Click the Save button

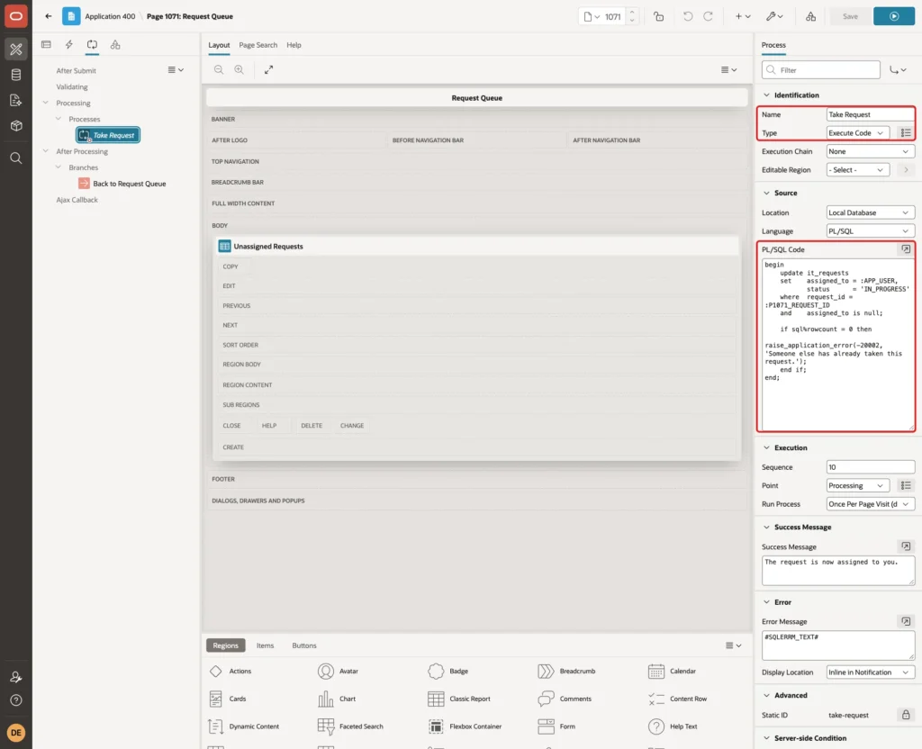pyautogui.click(x=850, y=16)
